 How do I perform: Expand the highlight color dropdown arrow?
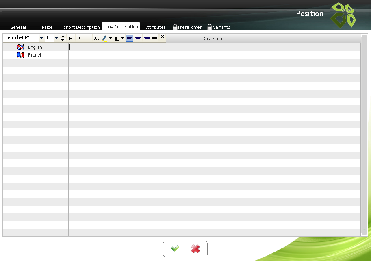pos(110,38)
